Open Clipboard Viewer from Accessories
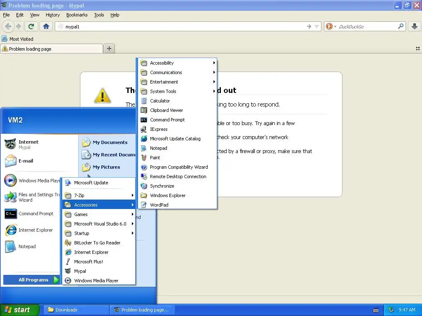This screenshot has height=316, width=422. (177, 110)
